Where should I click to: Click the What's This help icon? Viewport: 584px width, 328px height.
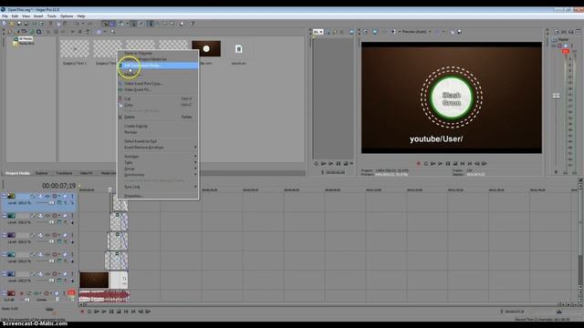pyautogui.click(x=193, y=24)
